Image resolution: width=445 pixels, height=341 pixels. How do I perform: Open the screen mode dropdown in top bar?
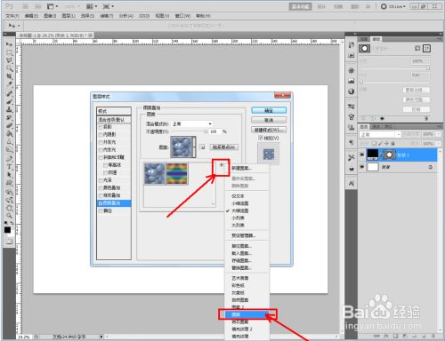point(109,6)
